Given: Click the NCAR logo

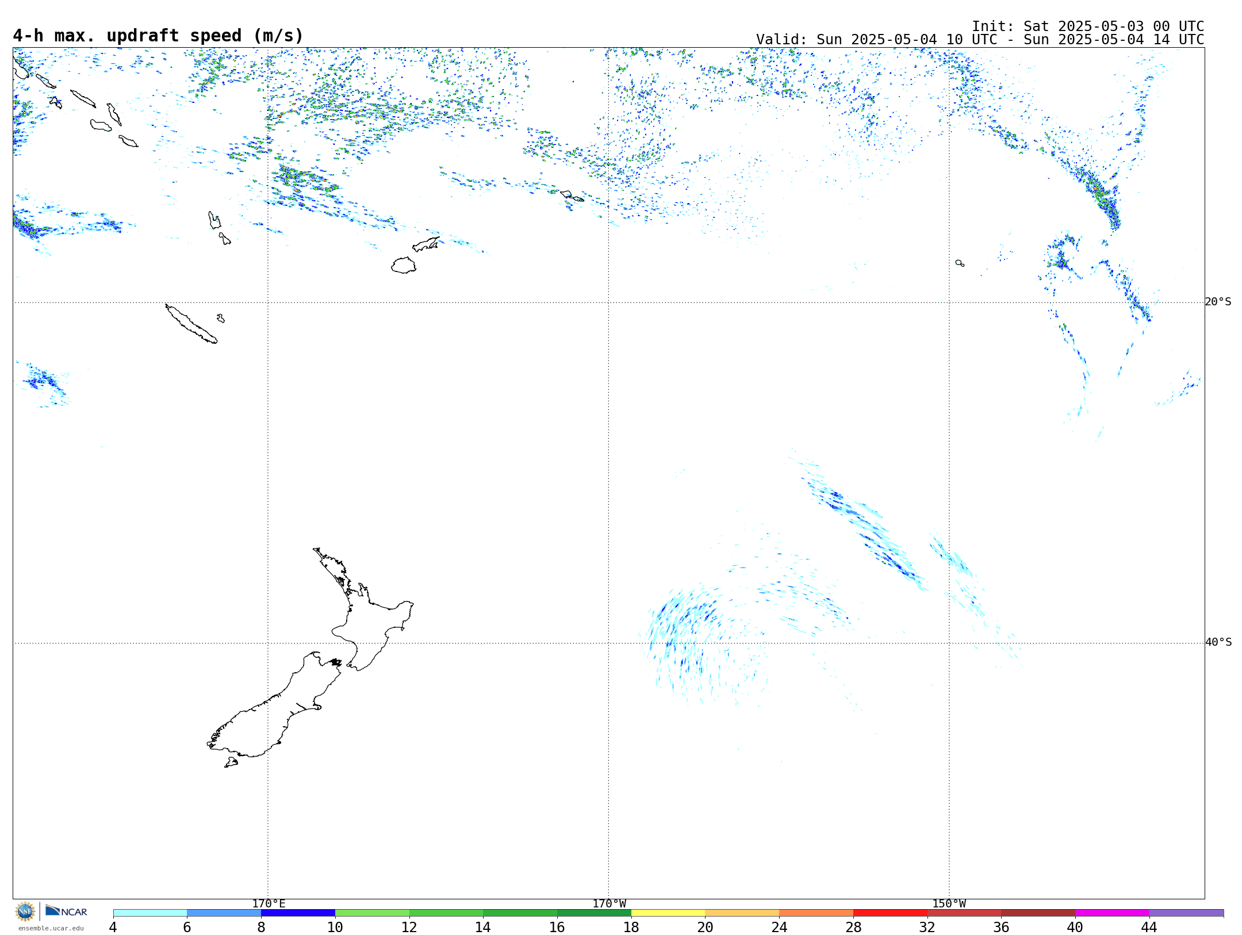Looking at the screenshot, I should pos(66,911).
